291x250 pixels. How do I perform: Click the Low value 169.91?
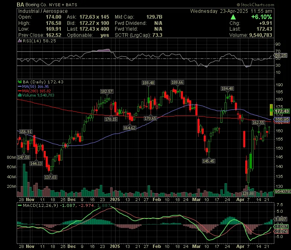pyautogui.click(x=54, y=29)
